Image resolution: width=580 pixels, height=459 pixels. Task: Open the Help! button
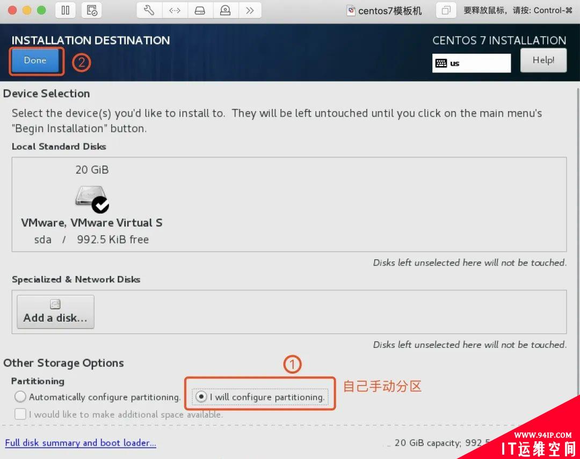pyautogui.click(x=543, y=60)
